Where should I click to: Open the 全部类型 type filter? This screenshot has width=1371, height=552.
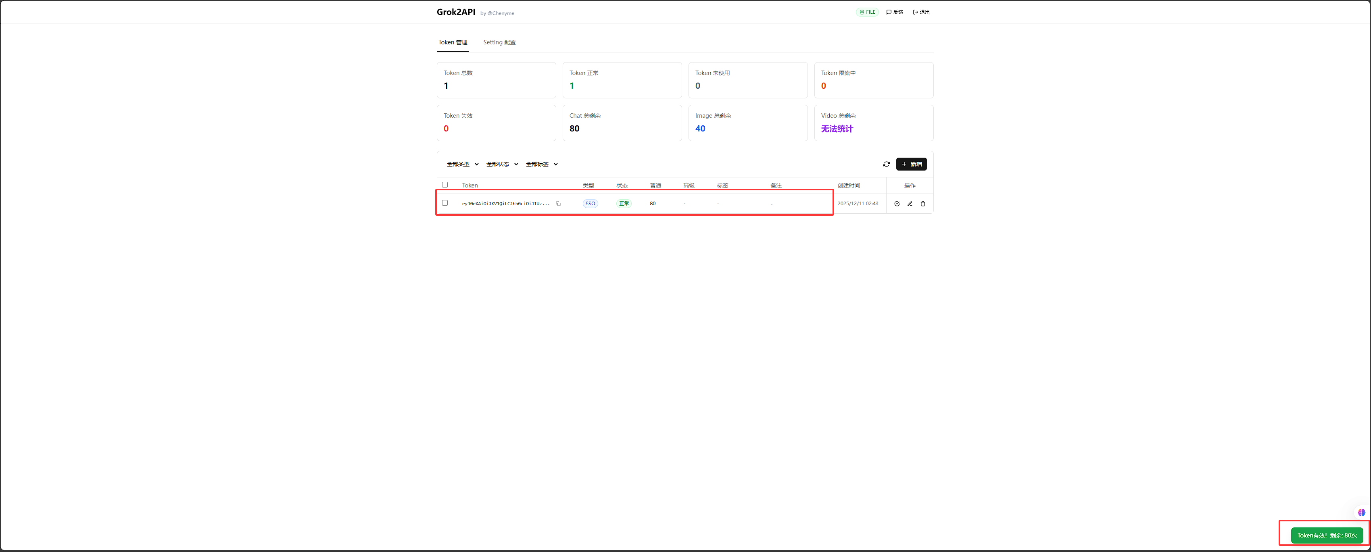coord(462,165)
